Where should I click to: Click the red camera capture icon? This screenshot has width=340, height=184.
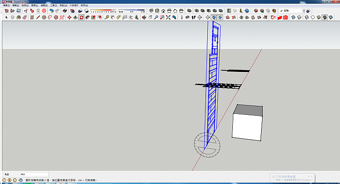pos(285,17)
